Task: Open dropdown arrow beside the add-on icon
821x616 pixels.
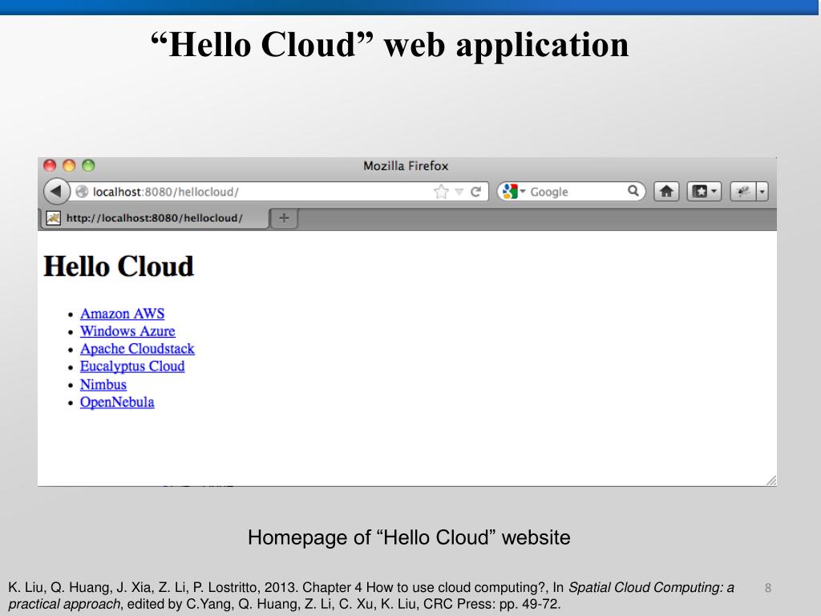Action: [762, 192]
